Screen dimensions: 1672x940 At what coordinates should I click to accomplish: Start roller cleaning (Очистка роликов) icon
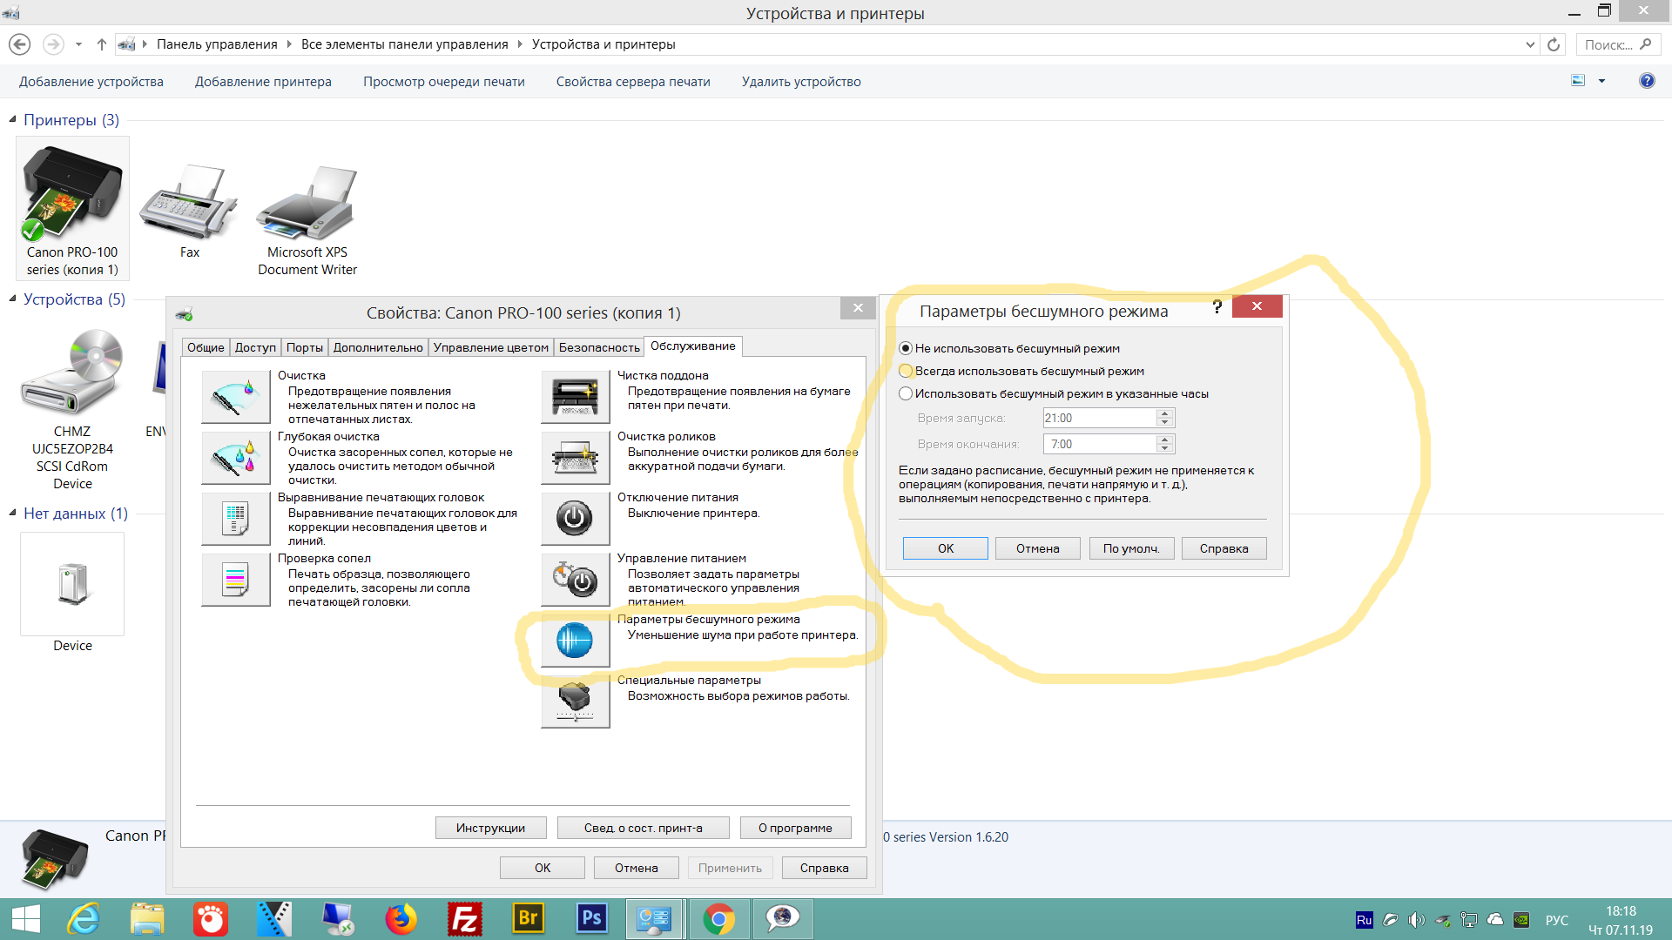point(576,458)
